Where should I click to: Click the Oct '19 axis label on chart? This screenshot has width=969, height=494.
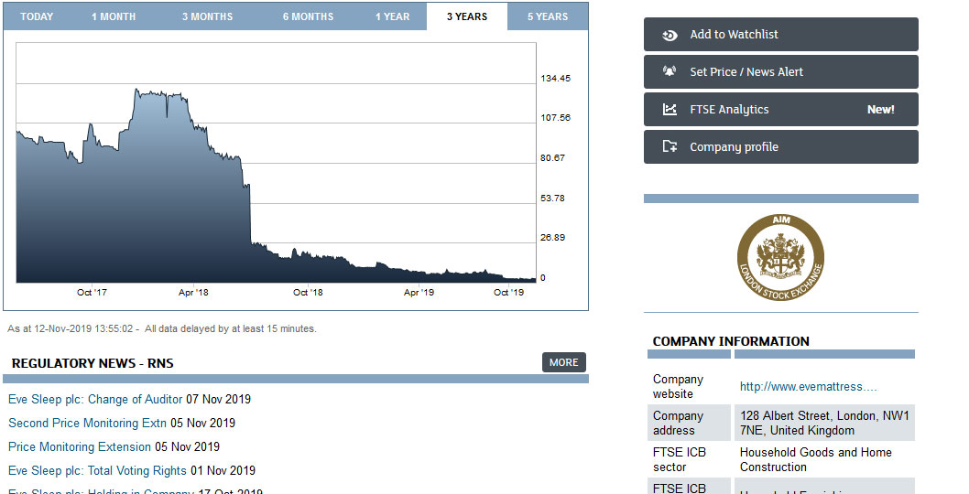[508, 292]
